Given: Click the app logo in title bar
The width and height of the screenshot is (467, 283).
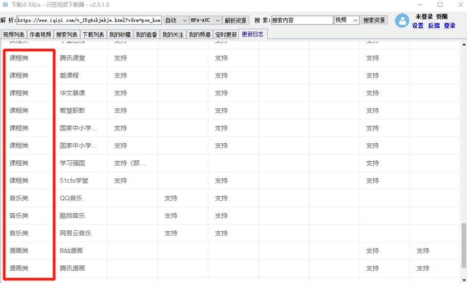Looking at the screenshot, I should click(x=5, y=4).
